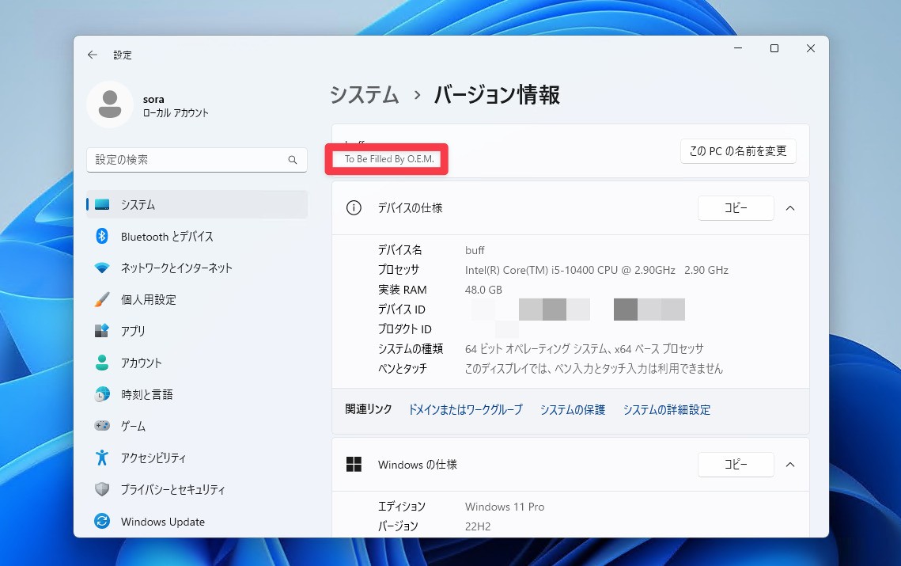Go to 時刻と言語 settings
The image size is (901, 566).
point(146,394)
